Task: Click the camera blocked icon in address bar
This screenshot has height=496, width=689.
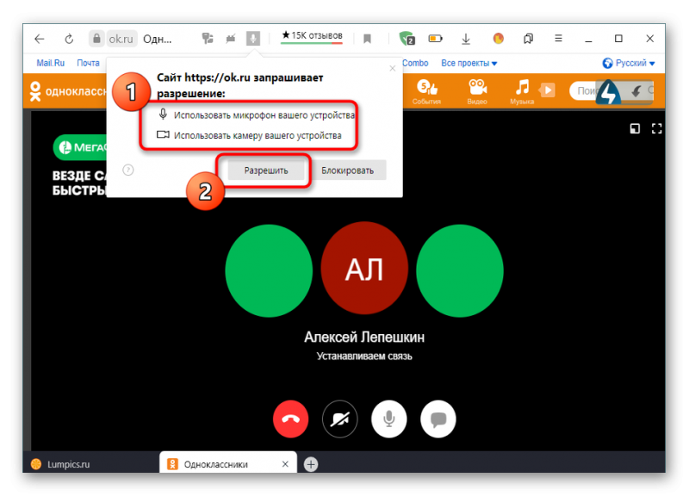Action: (x=231, y=39)
